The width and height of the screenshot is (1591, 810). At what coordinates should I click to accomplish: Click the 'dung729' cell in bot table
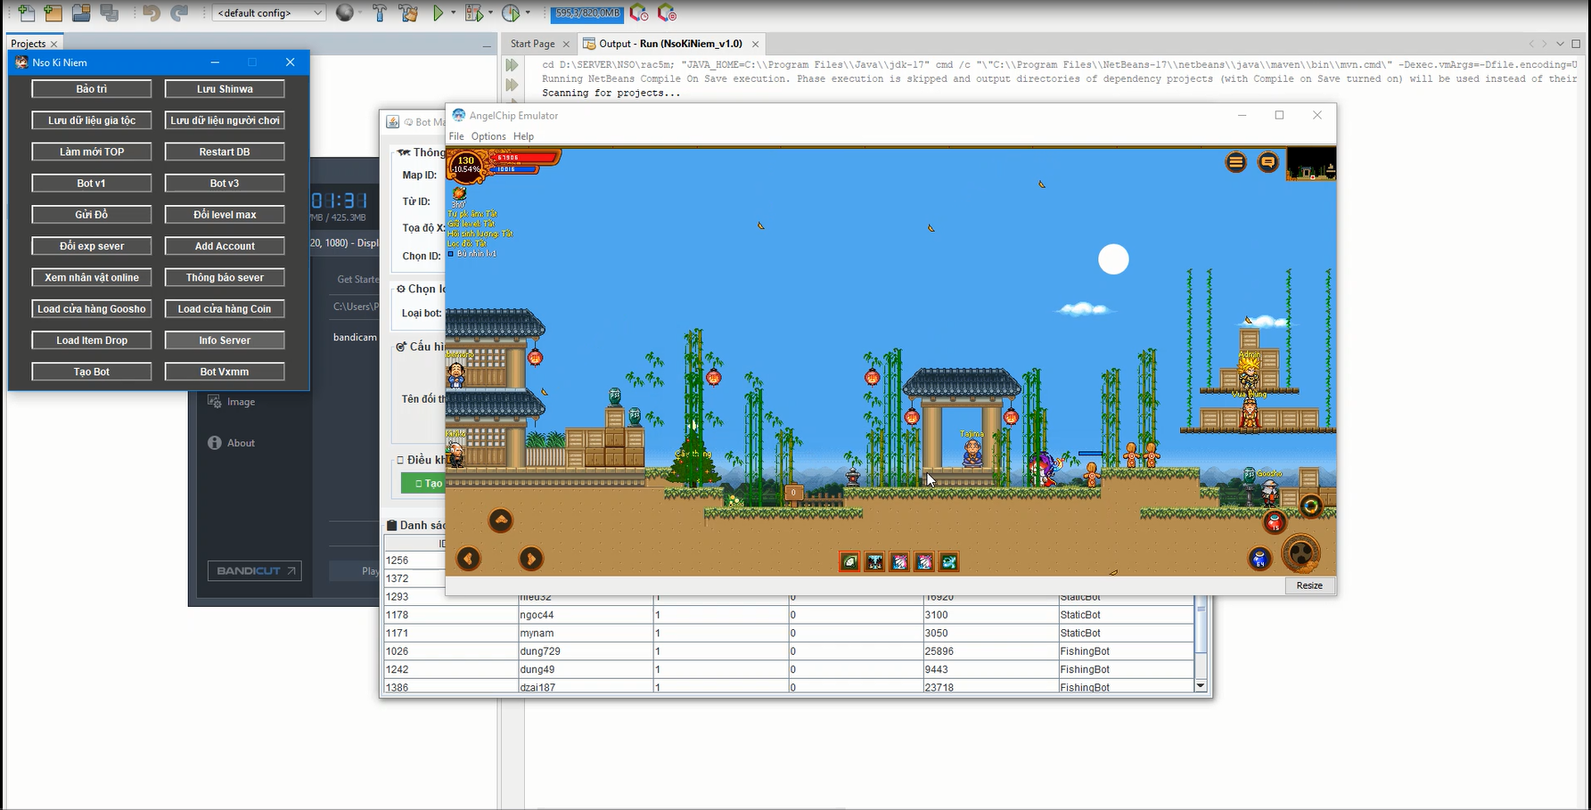point(585,651)
